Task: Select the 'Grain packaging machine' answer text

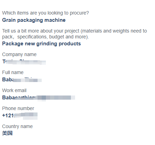Action: pos(34,20)
